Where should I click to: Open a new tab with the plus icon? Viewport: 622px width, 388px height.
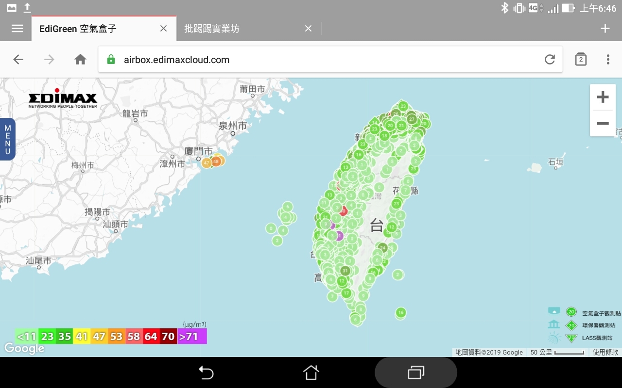(605, 29)
